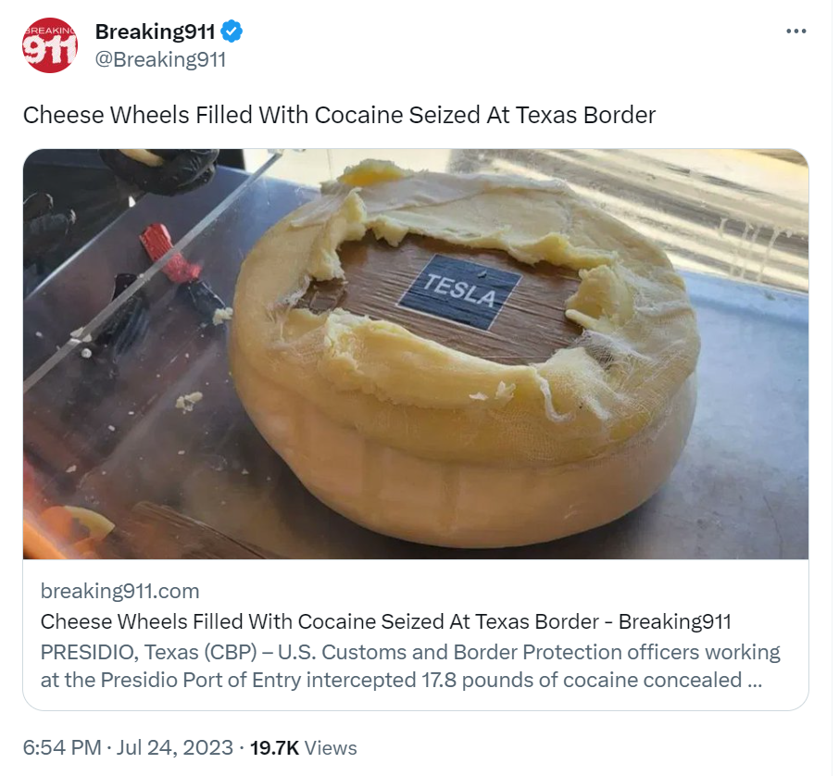Follow the breaking911.com domain link
This screenshot has height=776, width=839.
point(119,592)
